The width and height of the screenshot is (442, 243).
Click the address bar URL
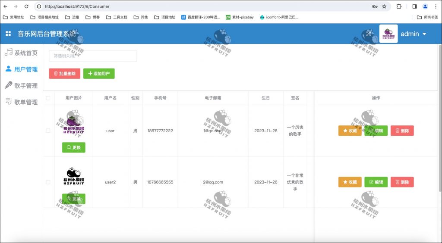[x=77, y=6]
